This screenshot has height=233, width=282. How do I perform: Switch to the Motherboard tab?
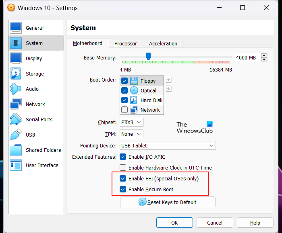[87, 43]
